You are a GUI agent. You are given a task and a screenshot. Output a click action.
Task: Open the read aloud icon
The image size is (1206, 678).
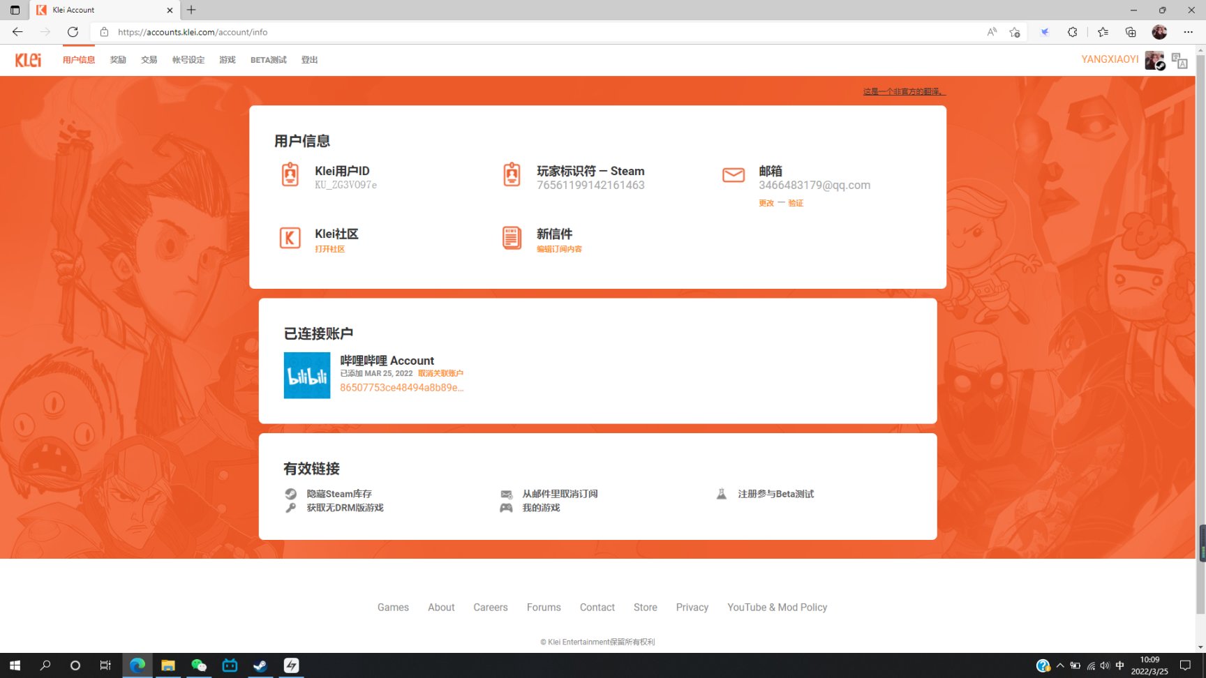coord(992,32)
